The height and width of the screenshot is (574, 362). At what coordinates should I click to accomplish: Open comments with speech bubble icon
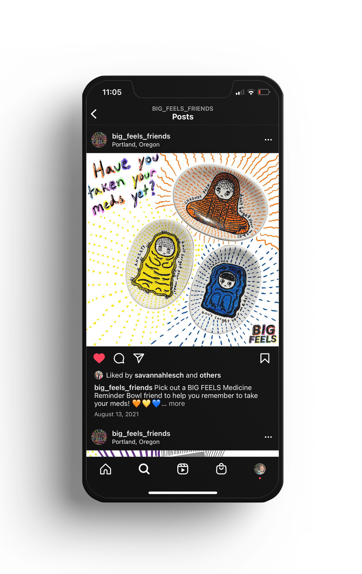tap(119, 358)
